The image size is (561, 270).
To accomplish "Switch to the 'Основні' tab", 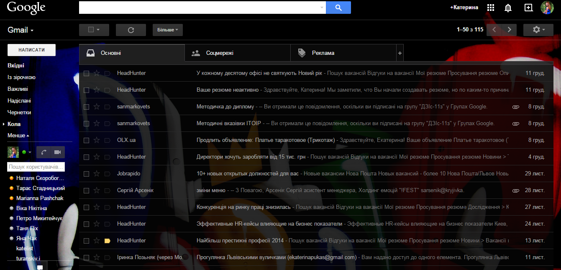I will (132, 53).
